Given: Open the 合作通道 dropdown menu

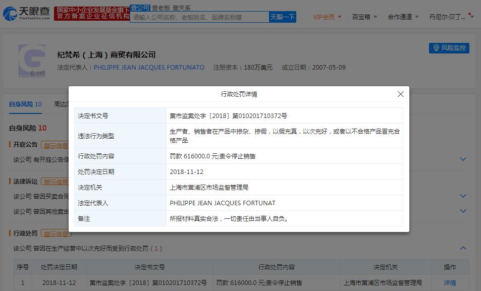Looking at the screenshot, I should (401, 17).
